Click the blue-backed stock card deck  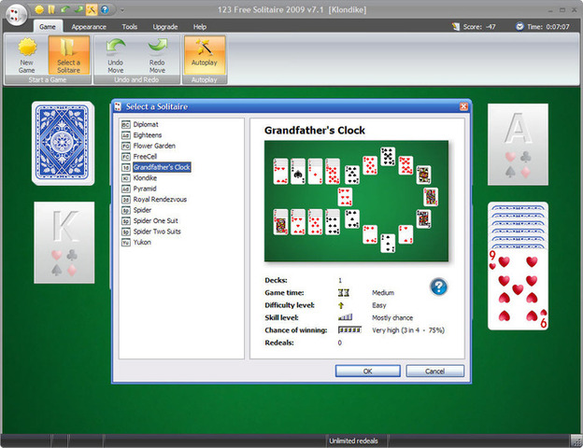click(63, 143)
